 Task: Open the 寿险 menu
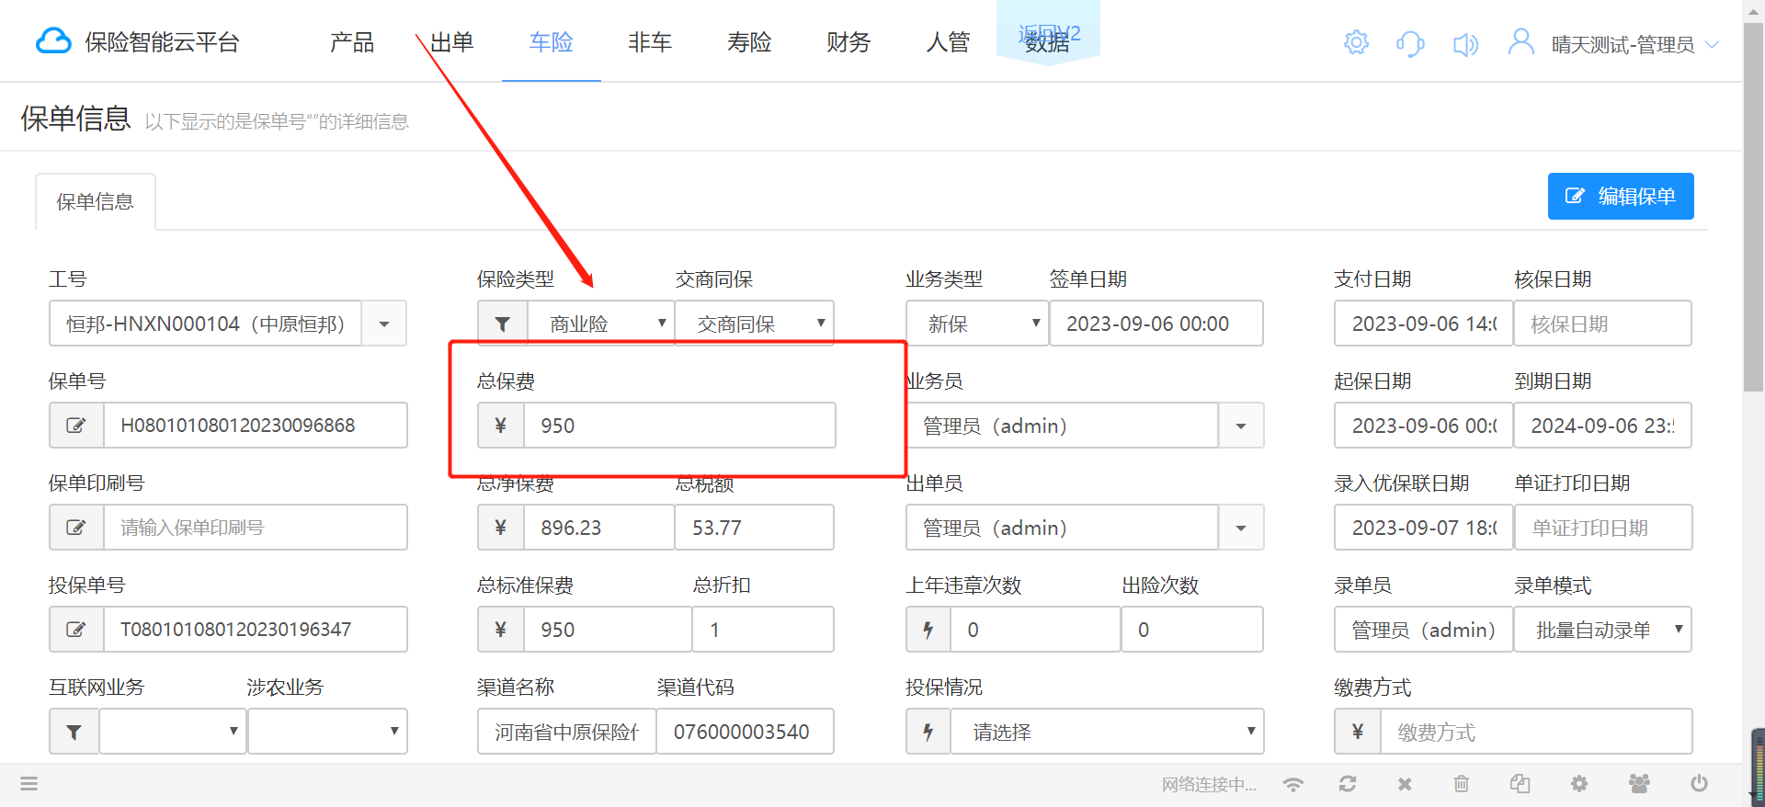(x=750, y=42)
